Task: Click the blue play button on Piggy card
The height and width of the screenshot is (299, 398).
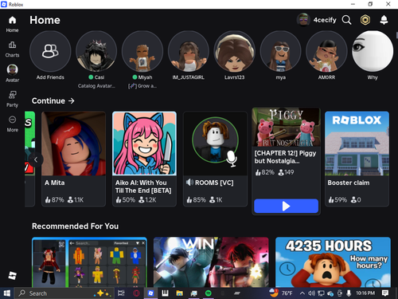Action: [286, 206]
